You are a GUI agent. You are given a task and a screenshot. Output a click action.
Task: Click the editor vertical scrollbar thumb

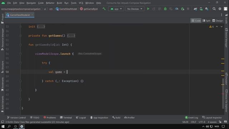[223, 94]
